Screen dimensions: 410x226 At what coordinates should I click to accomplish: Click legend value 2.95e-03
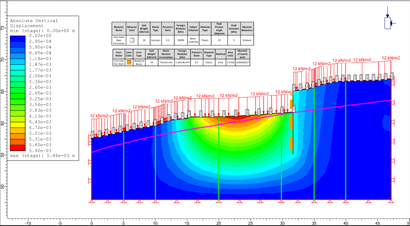coord(40,93)
